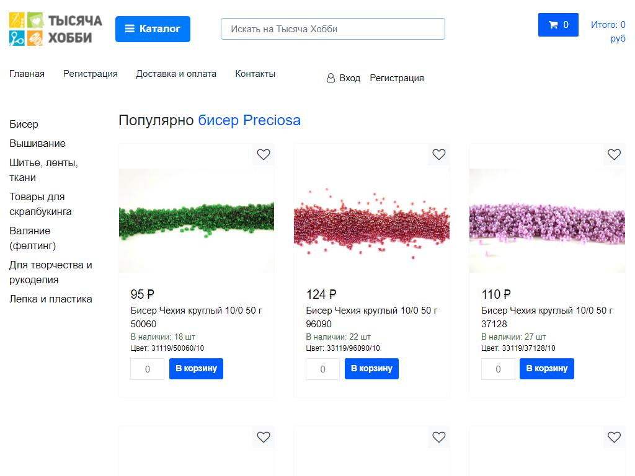
Task: Add beads 50060 to cart
Action: [x=196, y=369]
